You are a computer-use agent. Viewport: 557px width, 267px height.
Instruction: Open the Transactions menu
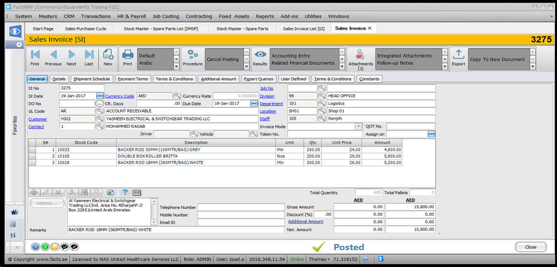[x=96, y=16]
